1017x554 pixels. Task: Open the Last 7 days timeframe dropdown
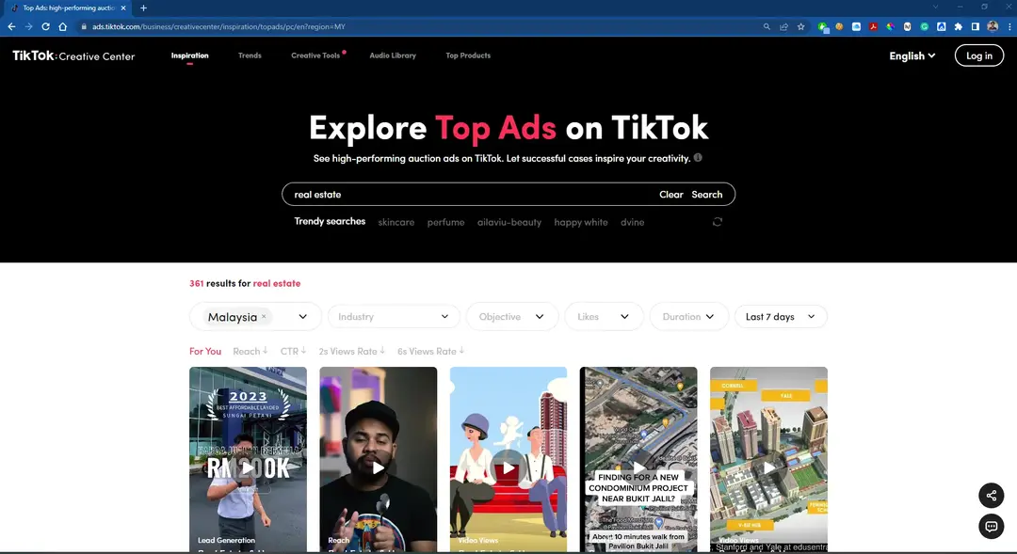coord(780,316)
